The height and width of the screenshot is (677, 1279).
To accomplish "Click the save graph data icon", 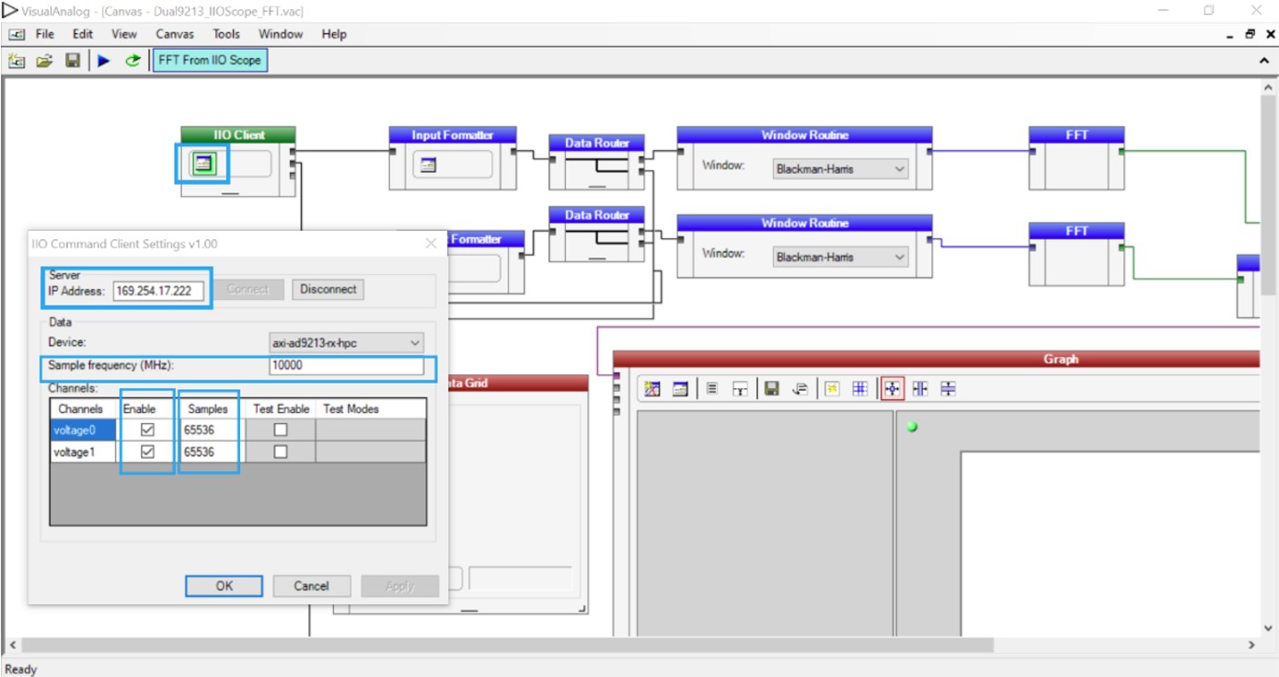I will [771, 387].
